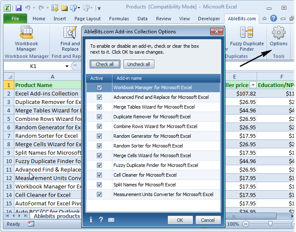296x232 pixels.
Task: Click the Check all button
Action: (105, 64)
